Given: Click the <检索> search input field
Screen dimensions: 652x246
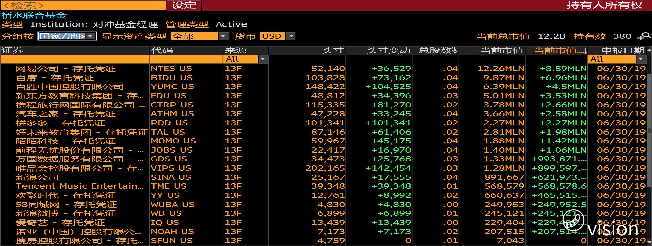Looking at the screenshot, I should 83,5.
